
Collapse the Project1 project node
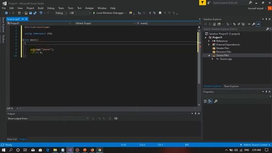206,37
